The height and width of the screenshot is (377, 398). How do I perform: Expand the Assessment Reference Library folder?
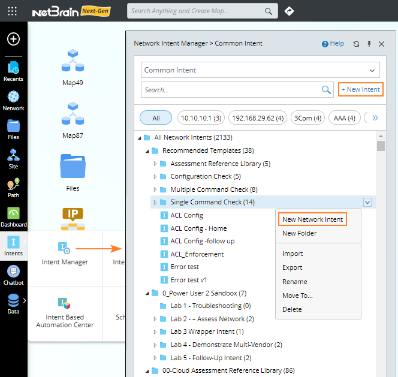[x=155, y=164]
